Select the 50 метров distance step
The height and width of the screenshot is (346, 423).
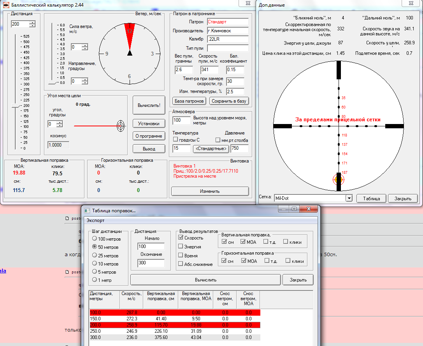coord(95,246)
